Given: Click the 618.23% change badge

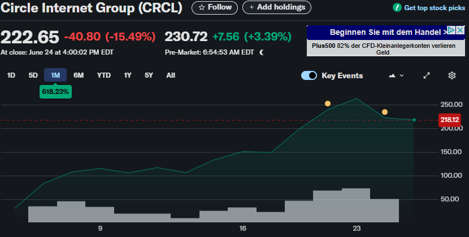Looking at the screenshot, I should [x=55, y=92].
